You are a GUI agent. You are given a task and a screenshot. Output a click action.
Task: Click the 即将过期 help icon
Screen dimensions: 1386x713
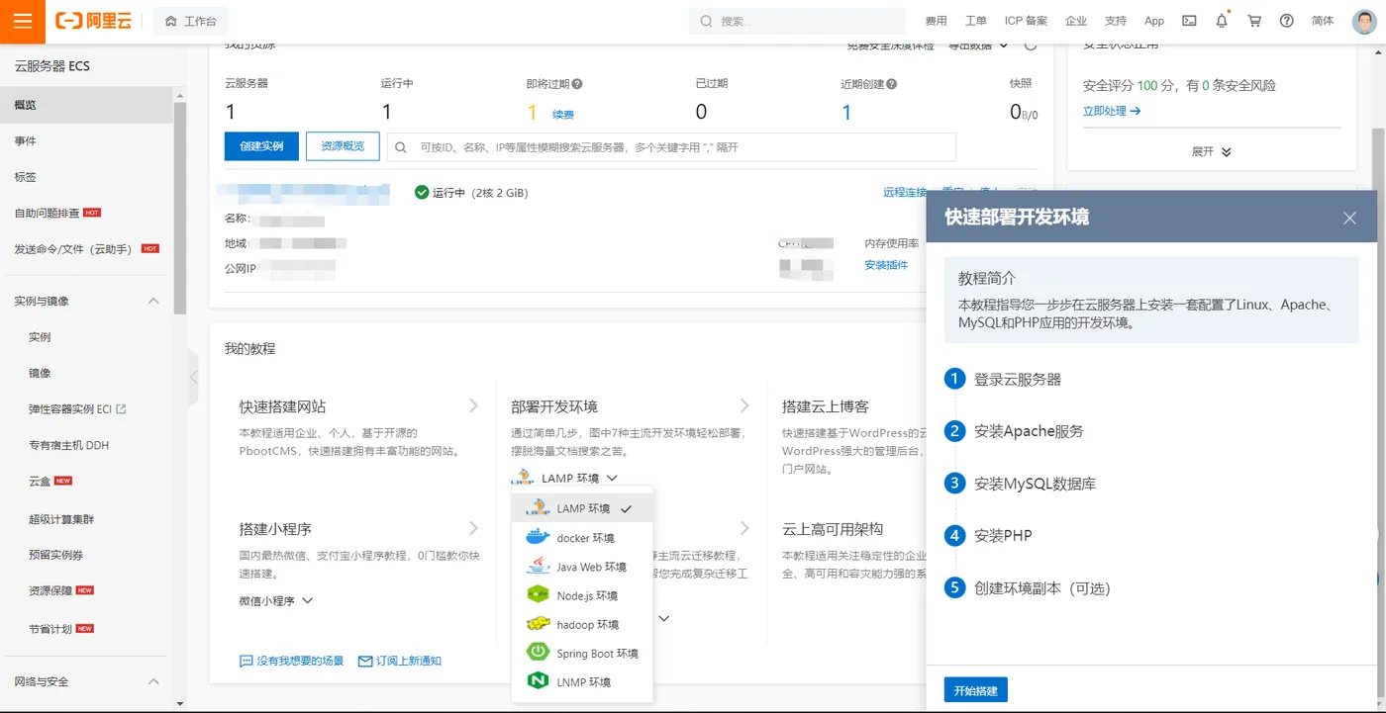point(577,85)
